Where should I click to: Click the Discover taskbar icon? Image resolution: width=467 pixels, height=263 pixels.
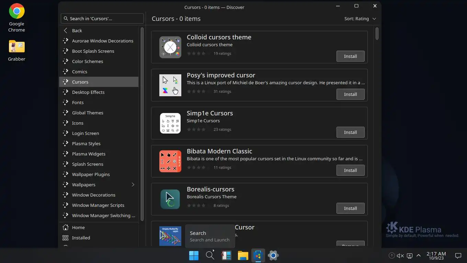pos(258,255)
